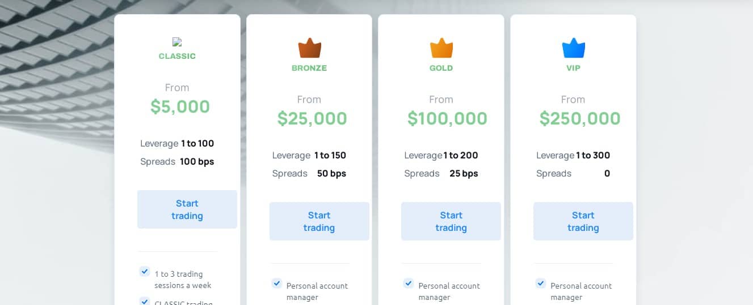Click the $250,000 VIP price

(580, 118)
